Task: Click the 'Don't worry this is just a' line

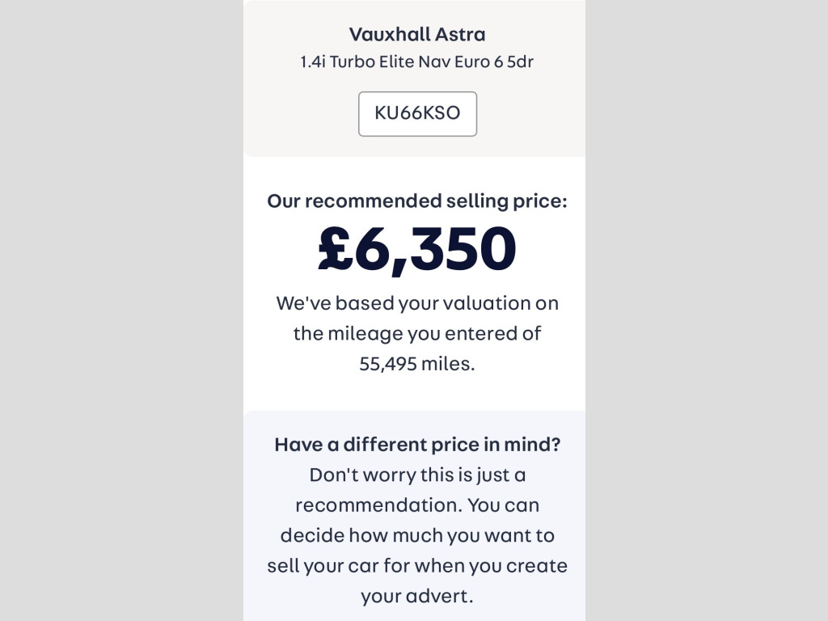Action: (417, 475)
